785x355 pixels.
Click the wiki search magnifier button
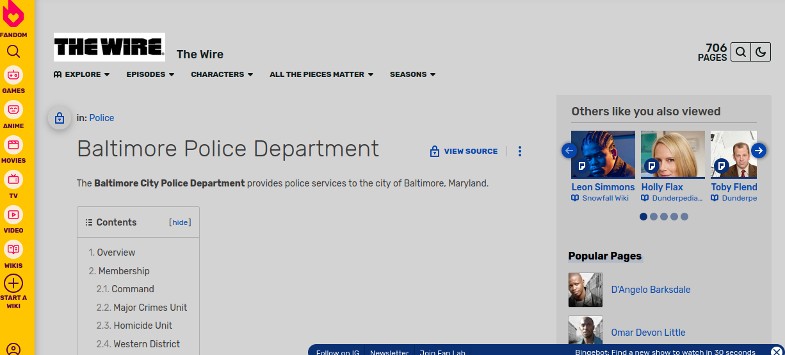click(x=741, y=53)
